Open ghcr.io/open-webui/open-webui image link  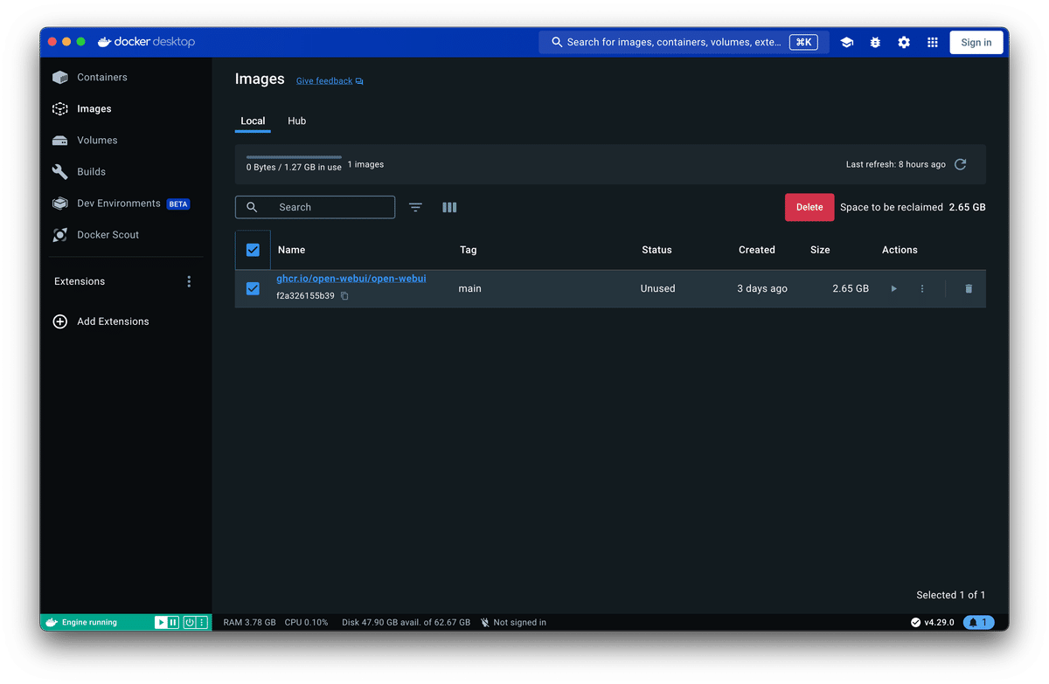point(351,279)
